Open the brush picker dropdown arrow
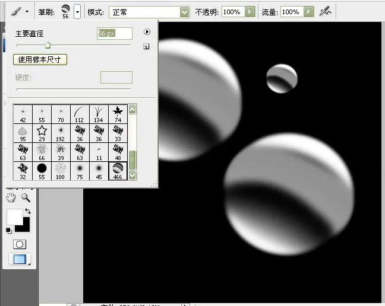Screen dimensions: 385x306 [x=77, y=11]
